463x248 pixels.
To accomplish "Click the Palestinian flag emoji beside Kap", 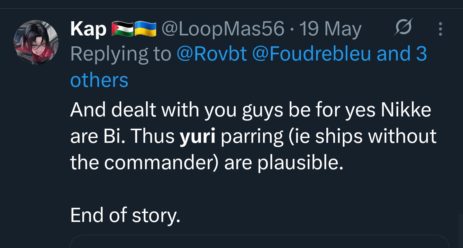I will 122,29.
